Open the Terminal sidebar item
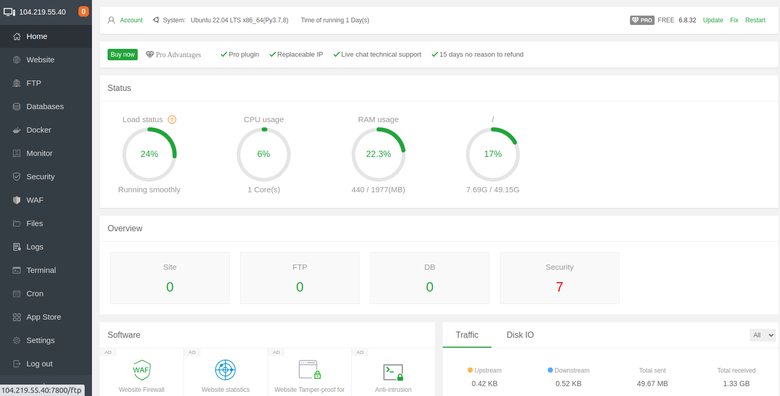 pyautogui.click(x=41, y=270)
